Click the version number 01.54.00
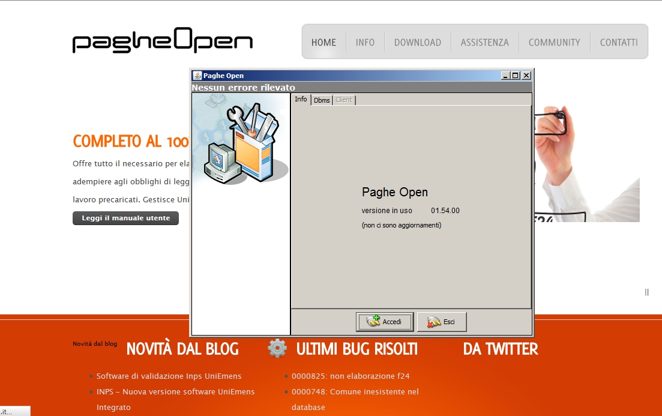Screen dimensions: 662x416 tap(445, 210)
